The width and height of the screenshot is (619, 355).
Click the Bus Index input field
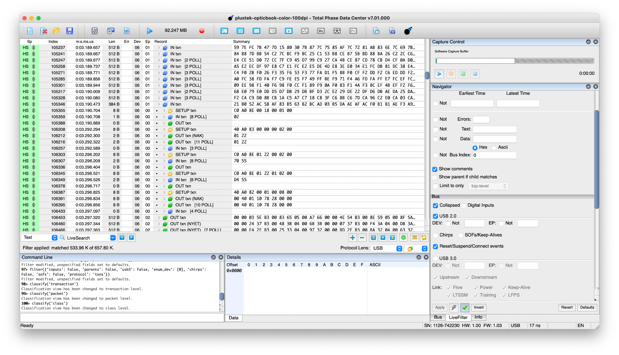point(495,156)
